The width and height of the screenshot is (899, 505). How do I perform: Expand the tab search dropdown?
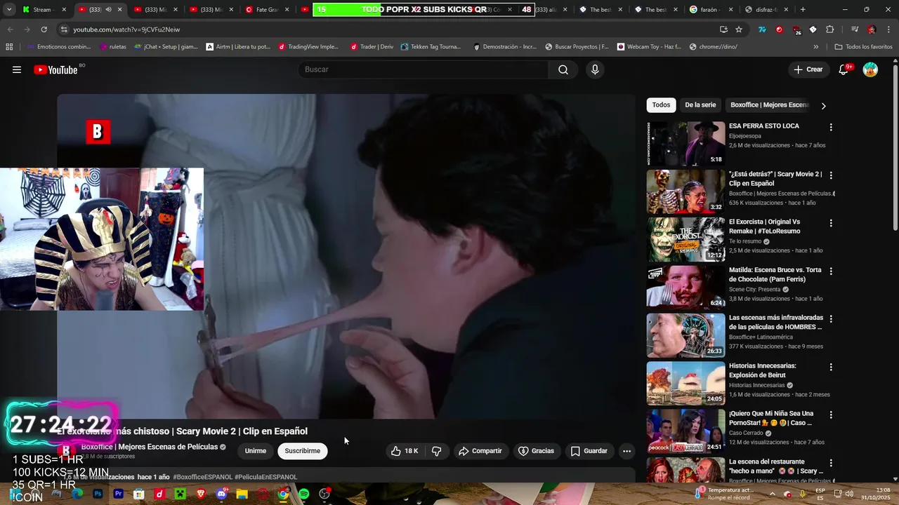click(9, 10)
